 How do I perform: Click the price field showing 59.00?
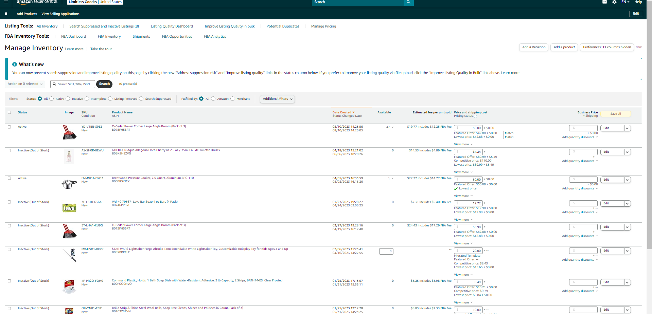point(468,128)
